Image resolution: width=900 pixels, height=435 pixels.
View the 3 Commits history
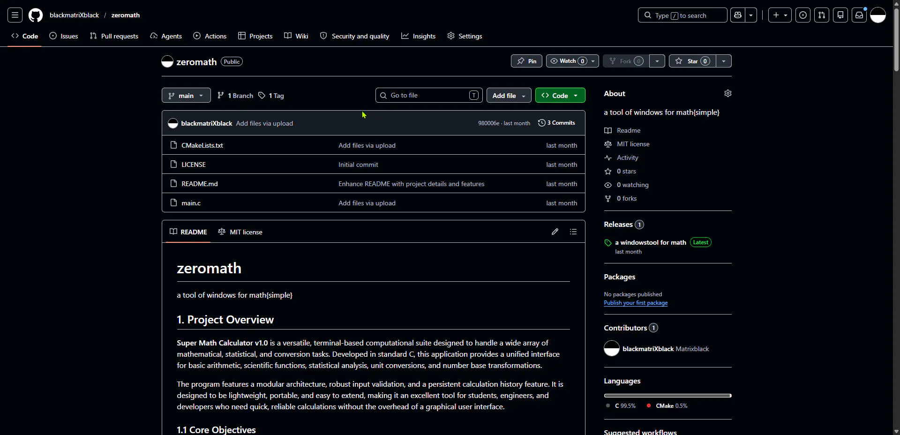pyautogui.click(x=556, y=123)
